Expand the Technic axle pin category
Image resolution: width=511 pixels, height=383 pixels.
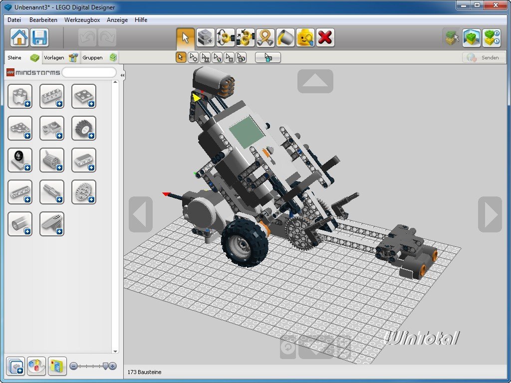coord(52,192)
